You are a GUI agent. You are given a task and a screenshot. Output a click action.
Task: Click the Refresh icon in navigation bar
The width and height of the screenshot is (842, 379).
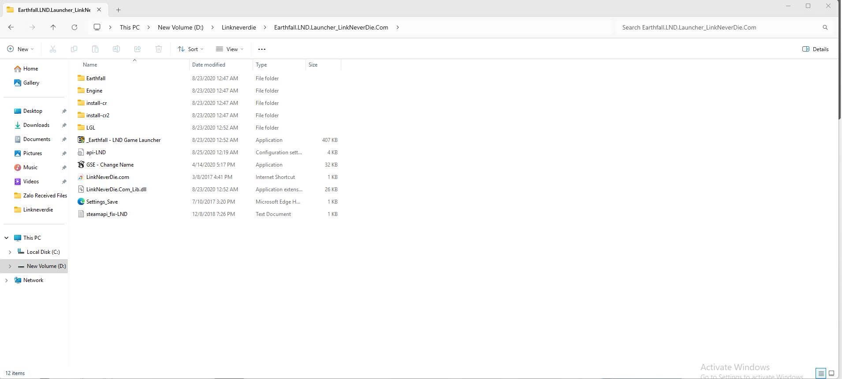pos(75,27)
